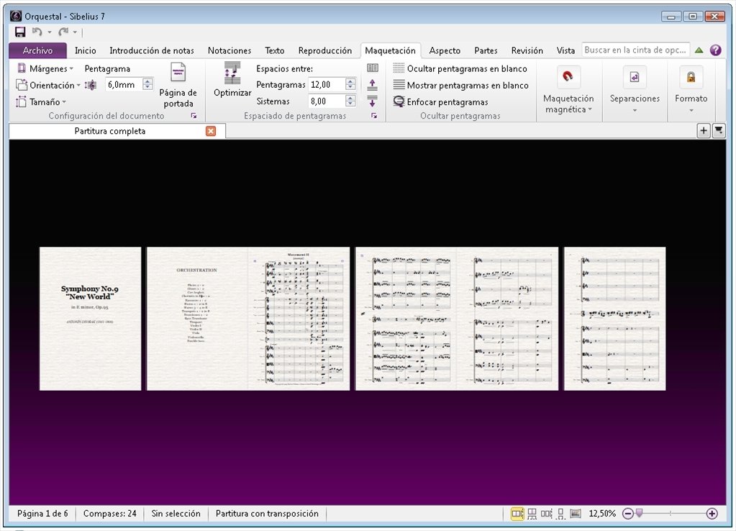This screenshot has height=531, width=736.
Task: Decrease the Pentagrama size with the down arrow
Action: tap(148, 88)
